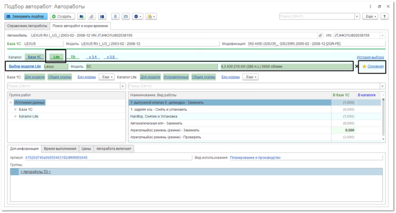Click the Автомобиль LEXUS RX field
Viewport: 396px width, 213px height.
point(174,35)
